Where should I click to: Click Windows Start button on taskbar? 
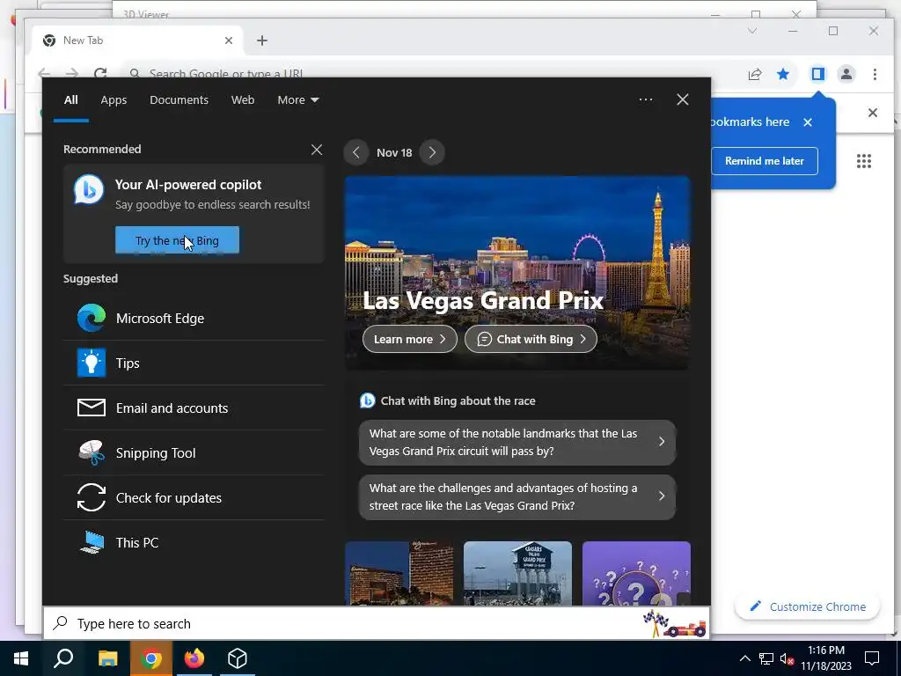tap(21, 658)
